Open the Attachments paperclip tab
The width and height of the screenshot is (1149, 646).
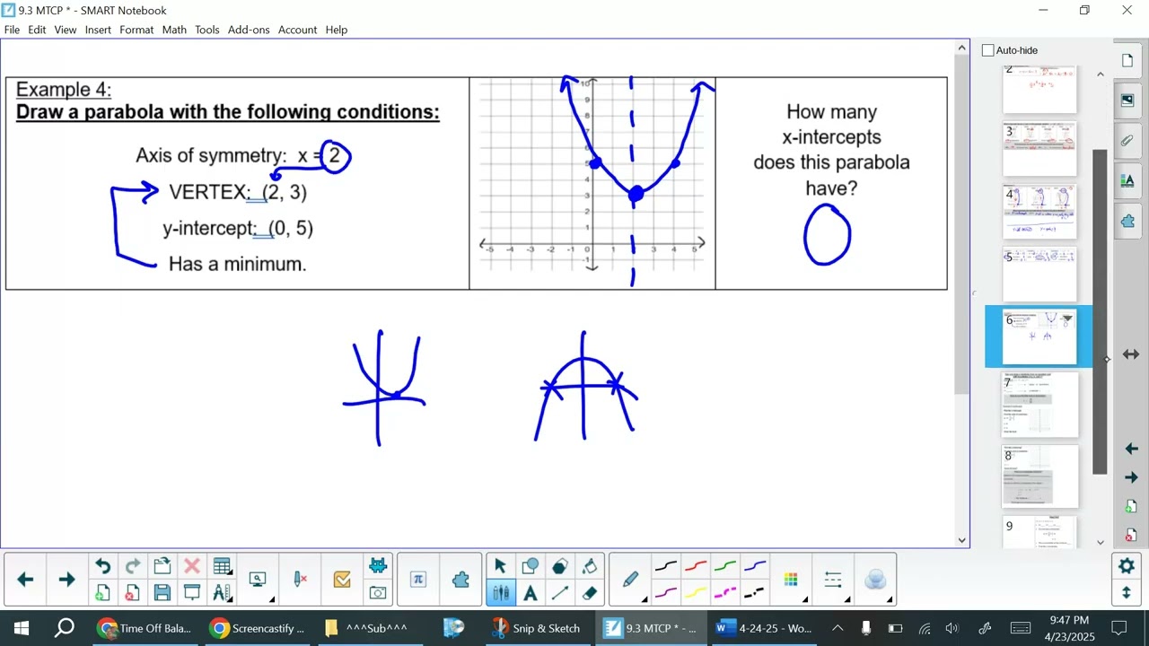click(x=1127, y=141)
